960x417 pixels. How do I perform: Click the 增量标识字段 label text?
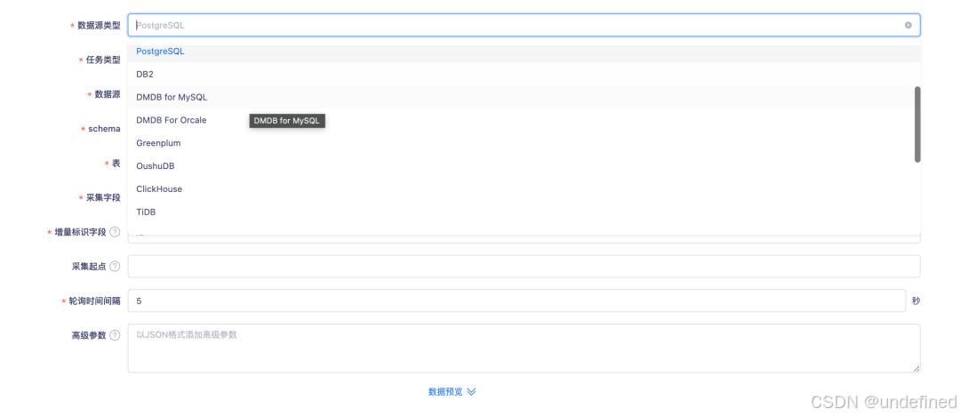(x=80, y=232)
